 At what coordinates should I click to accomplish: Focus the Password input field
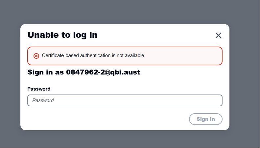(125, 100)
